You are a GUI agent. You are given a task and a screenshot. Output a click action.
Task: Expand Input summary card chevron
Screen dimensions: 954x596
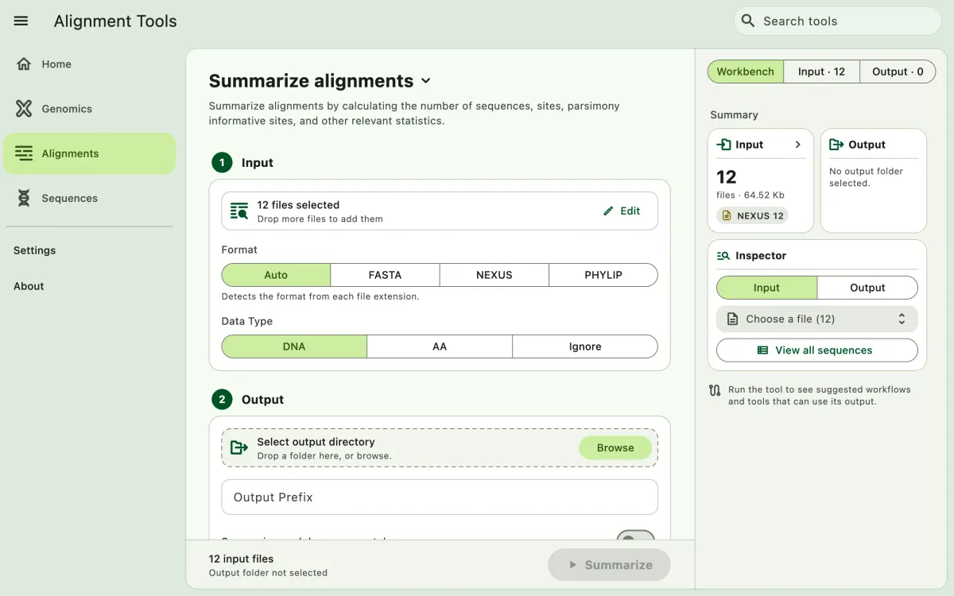[798, 145]
